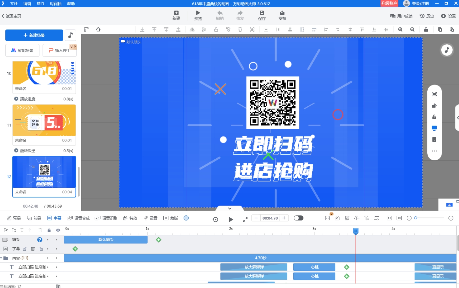
Task: Click the 预览 preview icon
Action: click(x=198, y=15)
